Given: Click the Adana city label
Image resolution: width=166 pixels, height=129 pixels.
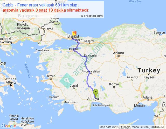Looking at the screenshot, I should tap(148, 97).
